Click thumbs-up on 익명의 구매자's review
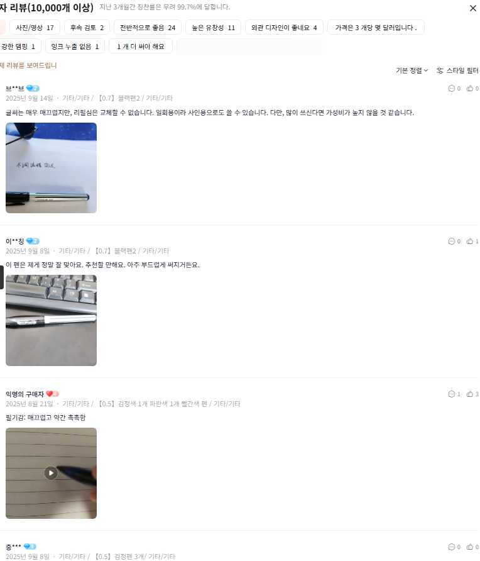This screenshot has height=561, width=480. [470, 394]
